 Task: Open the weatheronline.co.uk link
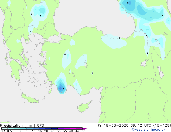[x=148, y=130]
